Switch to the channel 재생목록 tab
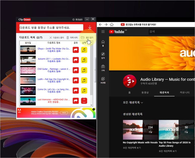 164,92
